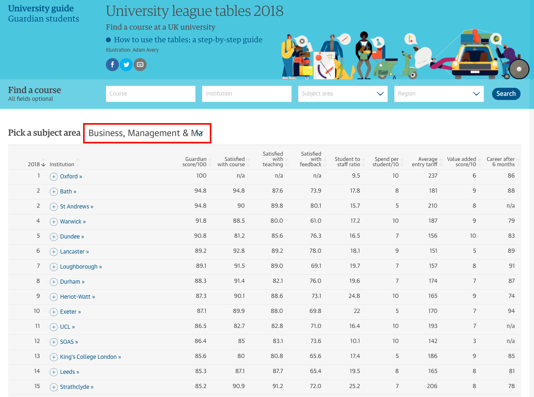Viewport: 534px width, 397px height.
Task: Sort by Institution column arrows
Action: click(x=77, y=163)
